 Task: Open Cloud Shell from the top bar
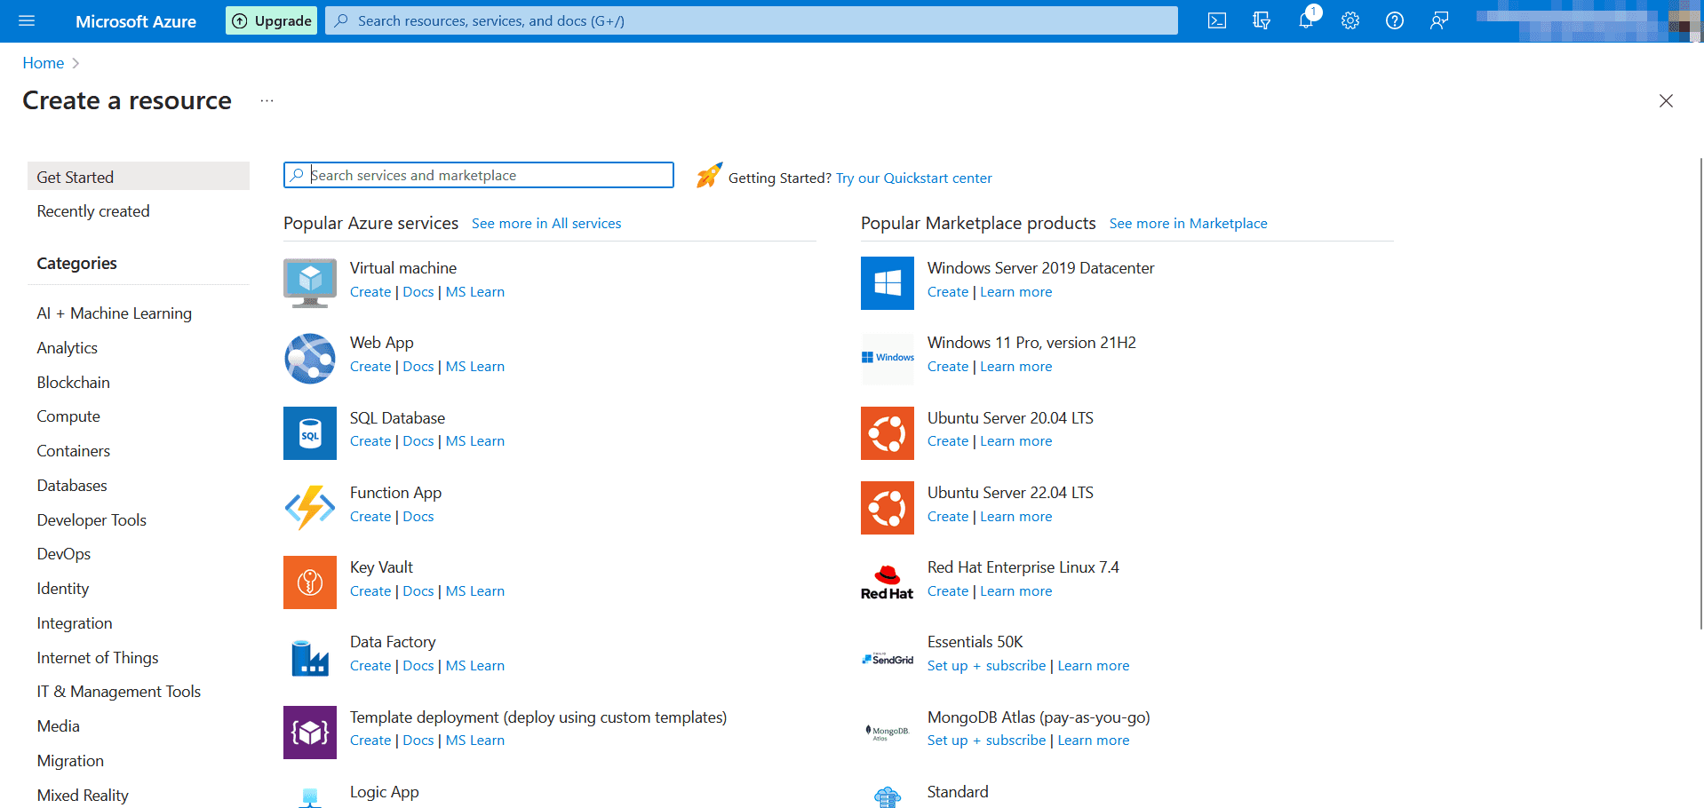pyautogui.click(x=1216, y=20)
